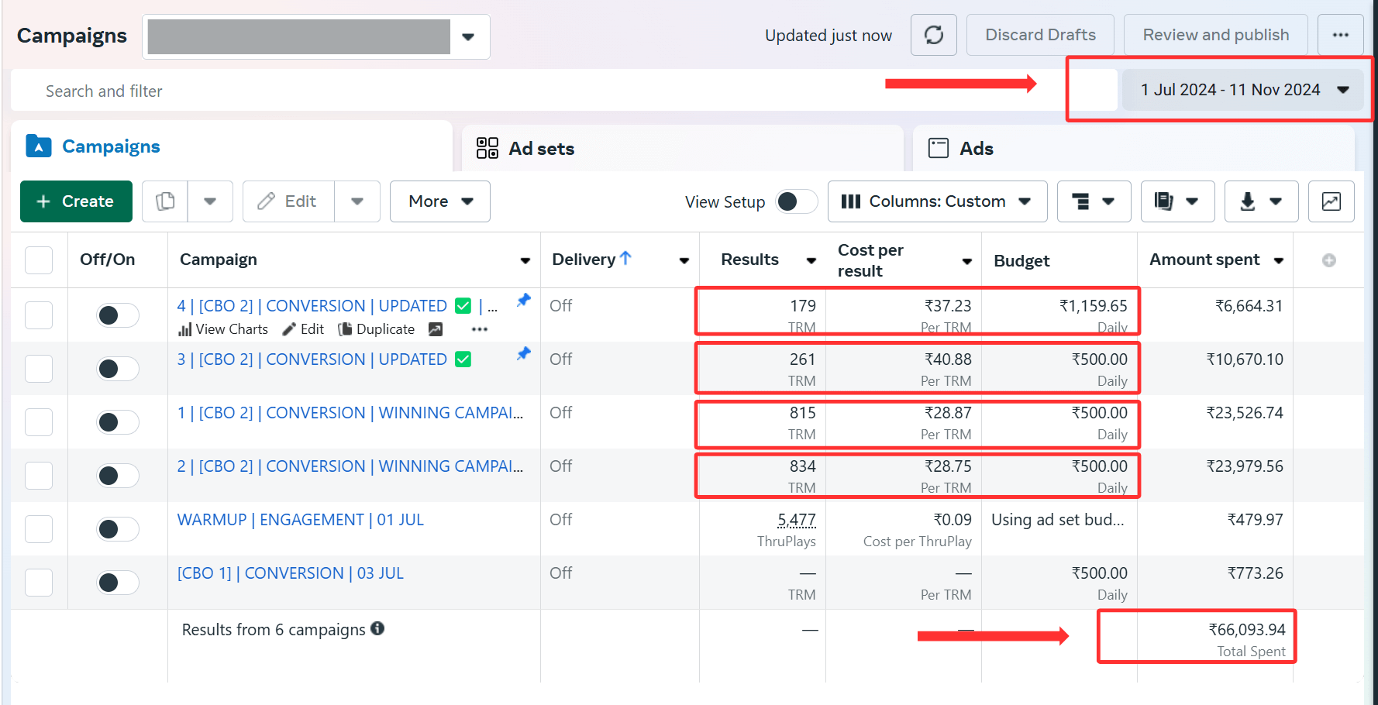This screenshot has height=705, width=1378.
Task: Open the charts view icon
Action: click(x=1331, y=201)
